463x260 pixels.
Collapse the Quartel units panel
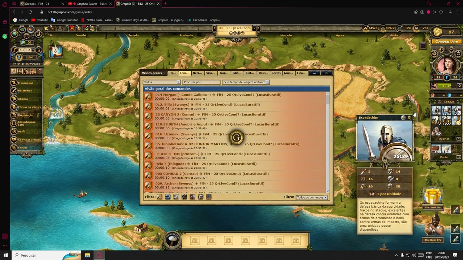[x=459, y=139]
